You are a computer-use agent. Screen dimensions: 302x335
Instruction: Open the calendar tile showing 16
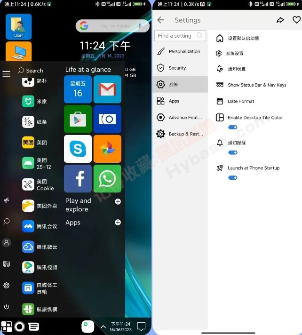click(78, 89)
